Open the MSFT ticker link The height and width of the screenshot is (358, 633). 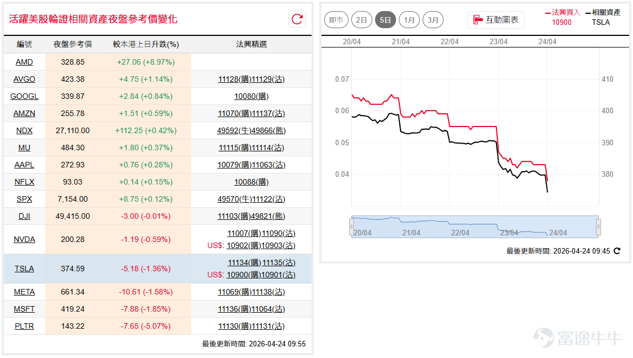pyautogui.click(x=24, y=309)
